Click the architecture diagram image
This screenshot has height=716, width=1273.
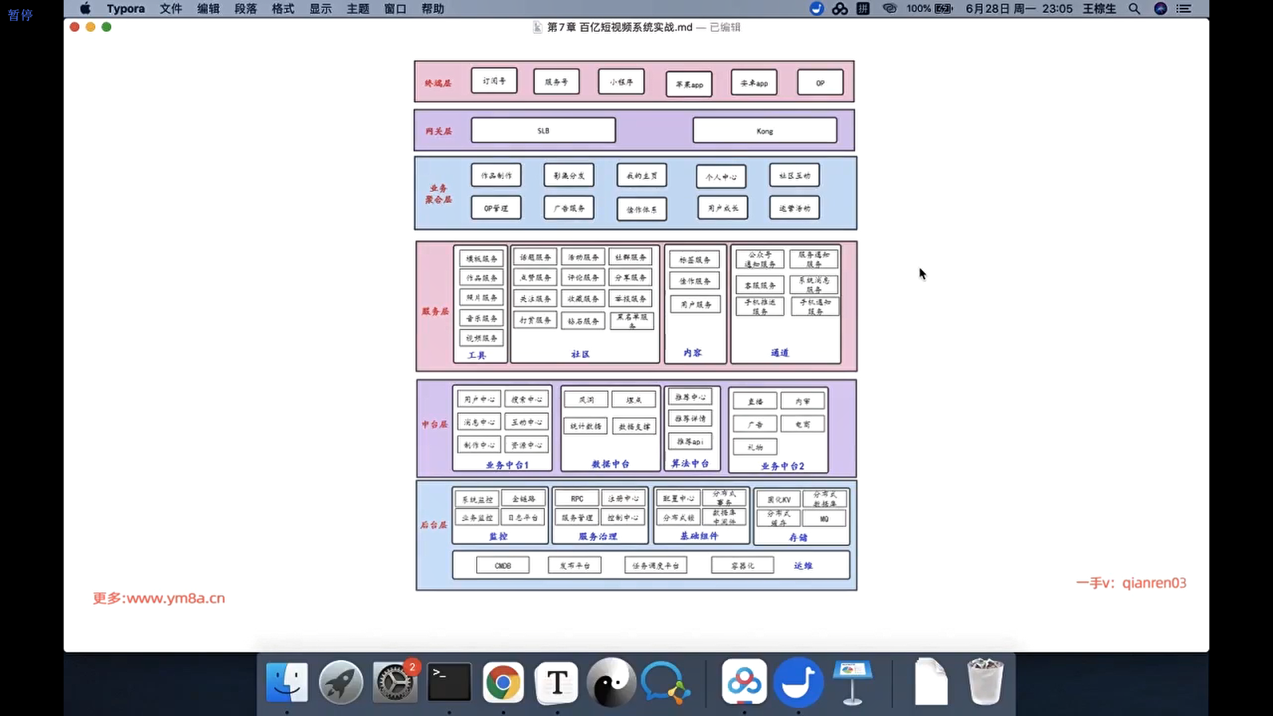pos(635,325)
